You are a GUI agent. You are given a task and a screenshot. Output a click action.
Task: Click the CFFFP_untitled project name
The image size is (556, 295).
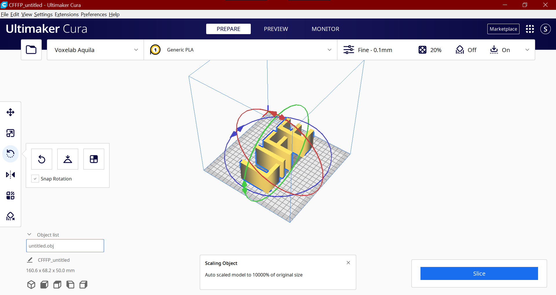tap(54, 260)
